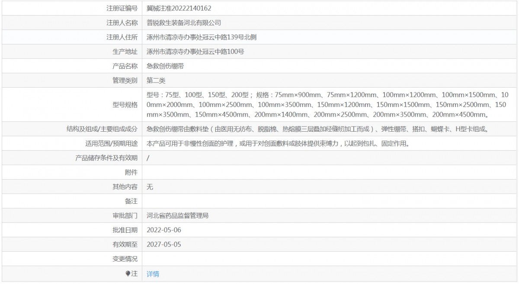Click the 其他内容 value 无
This screenshot has height=284, width=519.
(x=150, y=187)
